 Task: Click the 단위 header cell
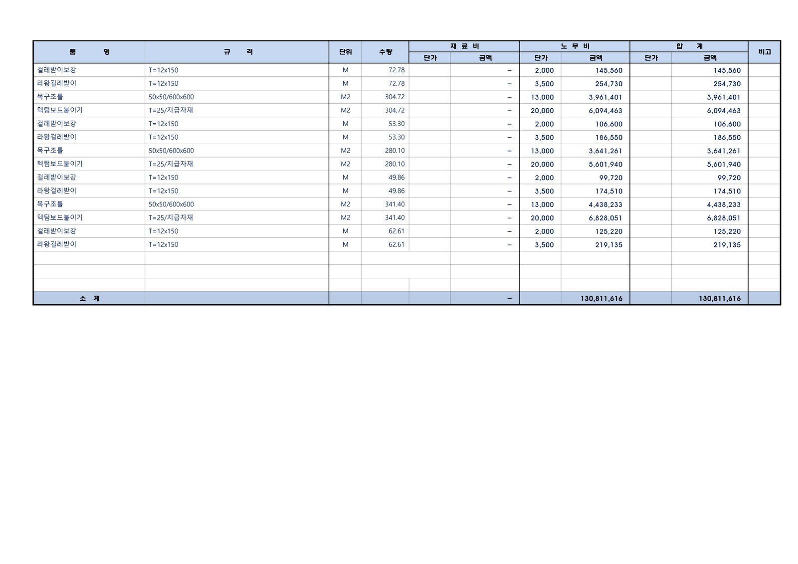click(x=345, y=52)
